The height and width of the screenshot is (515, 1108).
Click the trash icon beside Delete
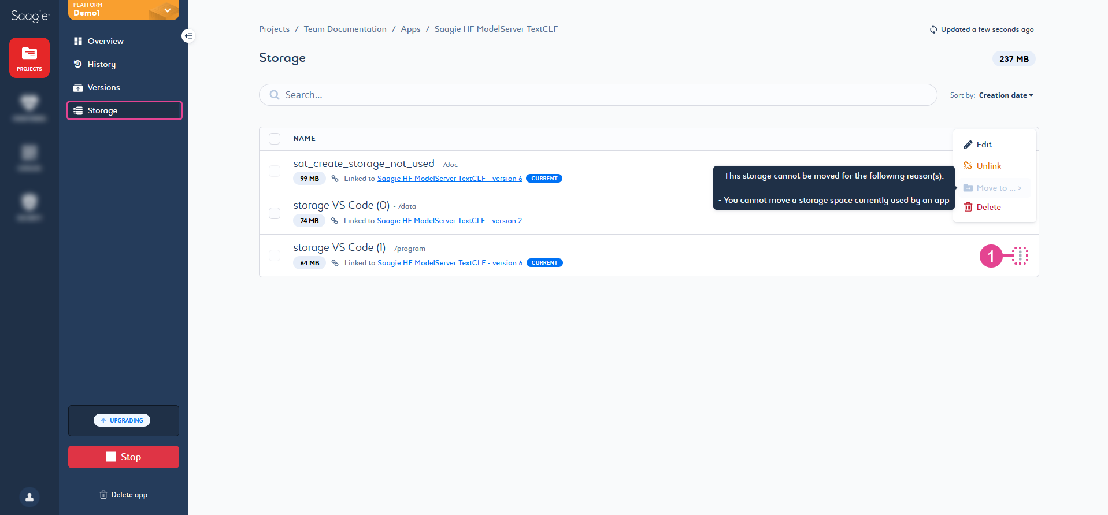pyautogui.click(x=968, y=207)
